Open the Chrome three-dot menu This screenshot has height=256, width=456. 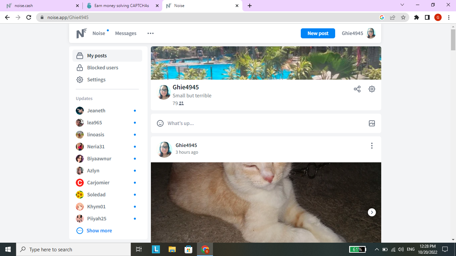coord(449,17)
